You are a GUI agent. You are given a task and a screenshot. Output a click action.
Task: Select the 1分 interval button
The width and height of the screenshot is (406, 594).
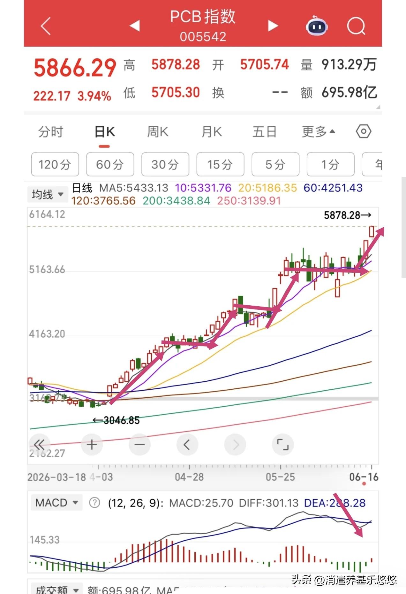(x=331, y=164)
